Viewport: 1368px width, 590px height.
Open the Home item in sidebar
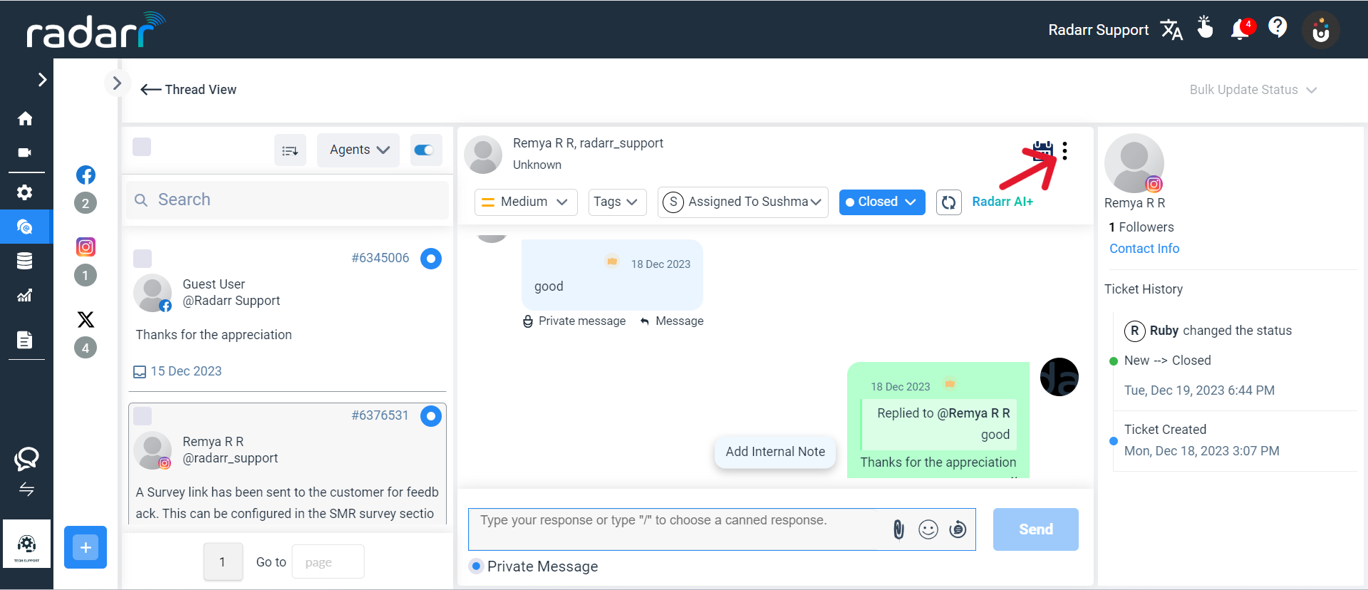point(25,118)
